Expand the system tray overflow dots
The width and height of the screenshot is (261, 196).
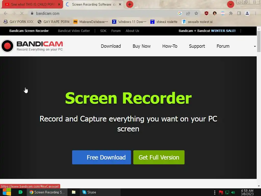tap(215, 192)
